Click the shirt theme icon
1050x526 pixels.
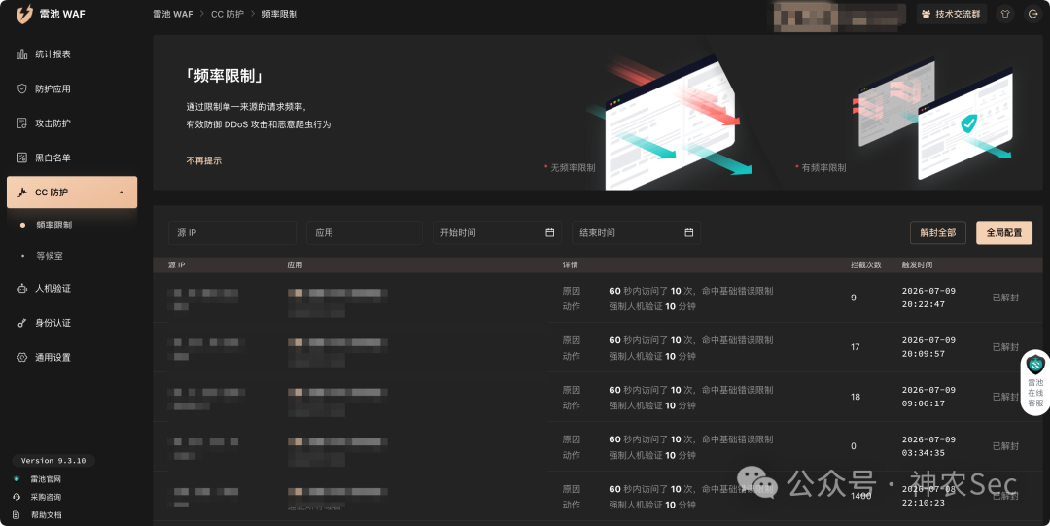pos(1005,14)
